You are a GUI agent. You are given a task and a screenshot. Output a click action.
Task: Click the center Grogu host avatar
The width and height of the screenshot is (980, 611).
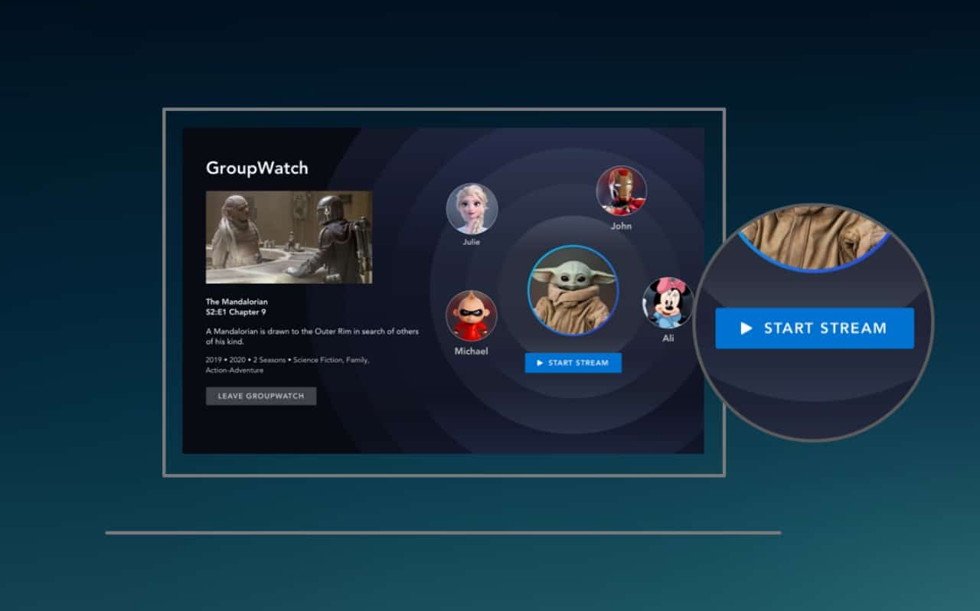pyautogui.click(x=573, y=291)
